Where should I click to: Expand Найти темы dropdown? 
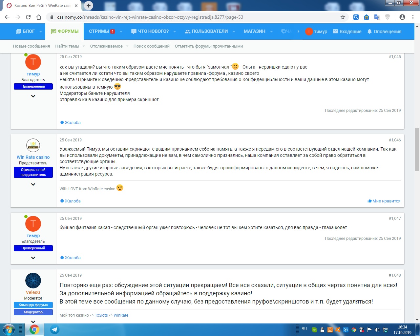point(84,46)
